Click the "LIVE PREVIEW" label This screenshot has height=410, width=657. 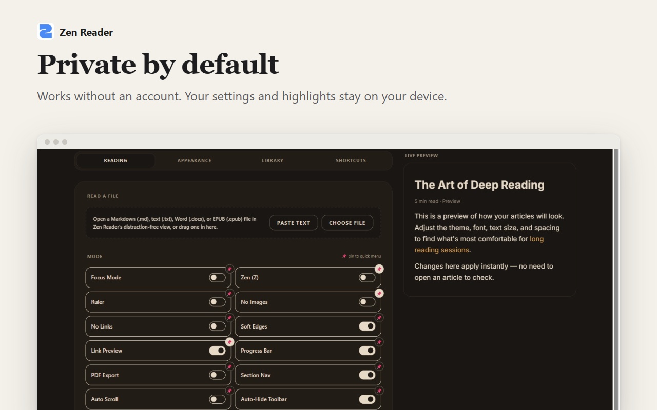421,156
